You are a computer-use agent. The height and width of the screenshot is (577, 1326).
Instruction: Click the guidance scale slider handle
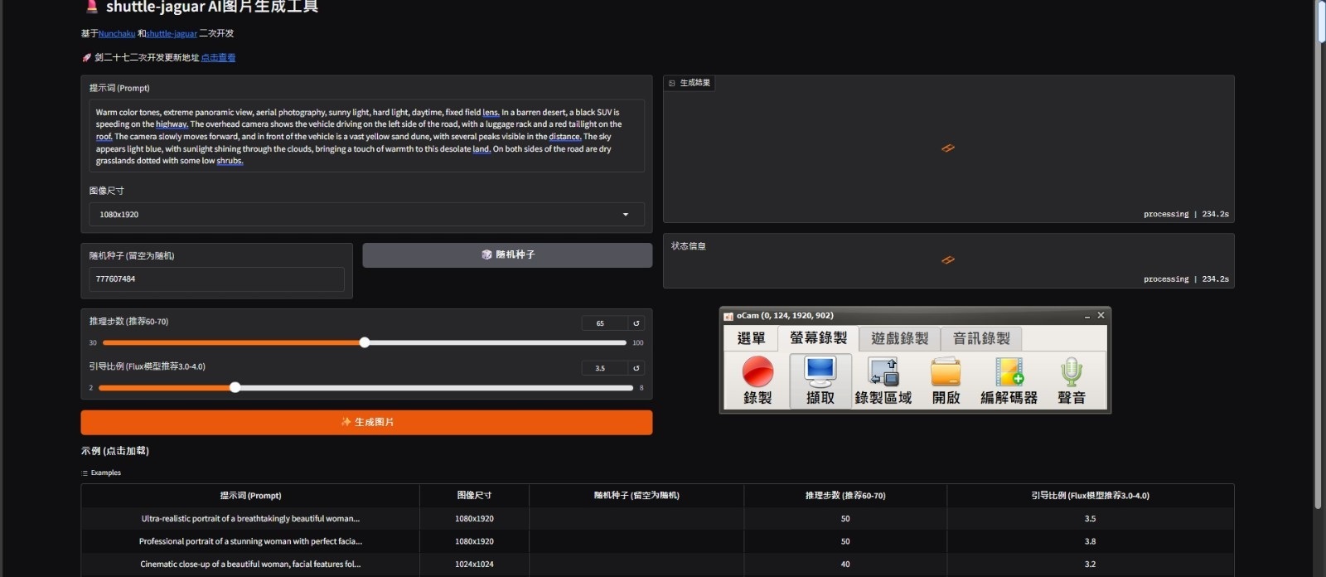click(235, 387)
